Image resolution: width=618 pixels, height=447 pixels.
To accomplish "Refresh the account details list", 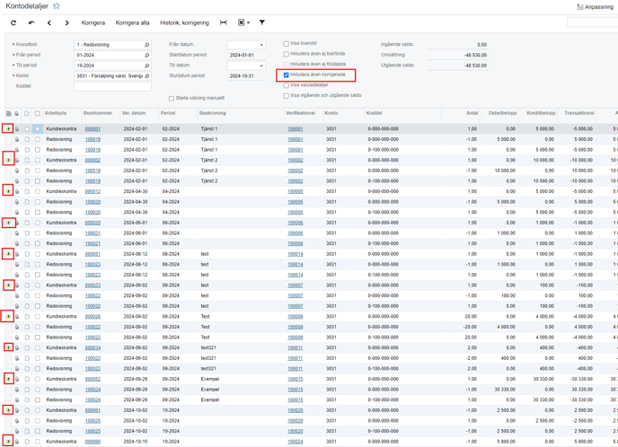I will (13, 22).
